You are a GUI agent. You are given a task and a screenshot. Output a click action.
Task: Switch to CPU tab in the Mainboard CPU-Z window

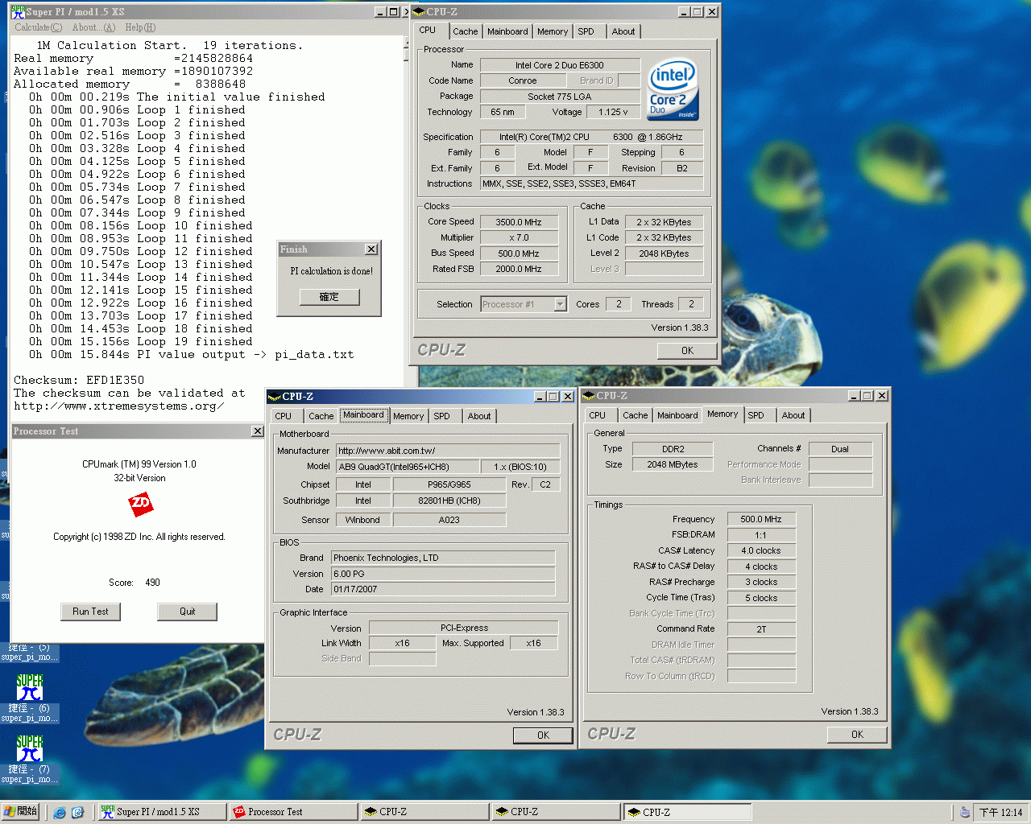(x=284, y=416)
